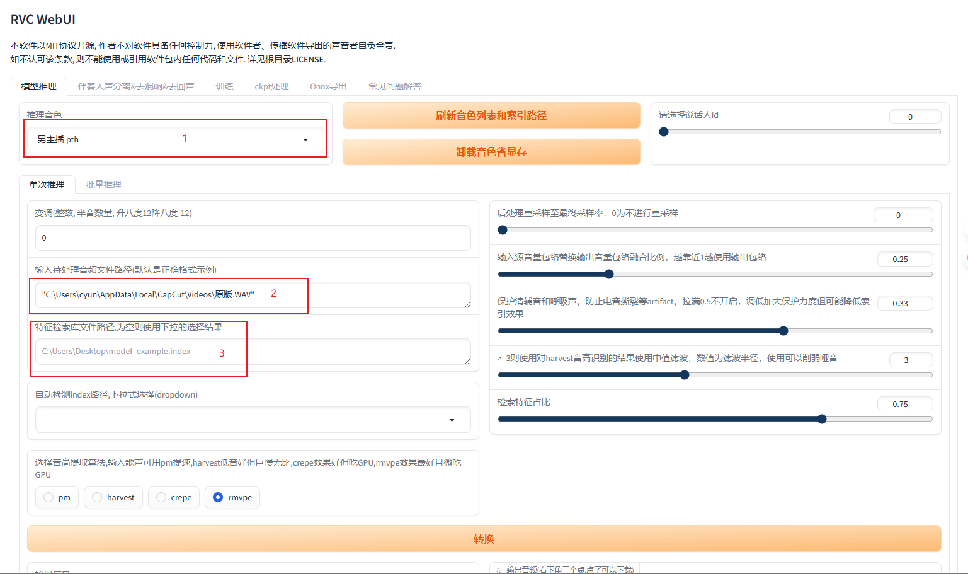This screenshot has width=968, height=574.
Task: Click the 卸载音色省显存 button
Action: click(491, 151)
